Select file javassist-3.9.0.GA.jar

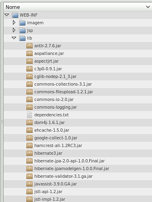coord(55,184)
